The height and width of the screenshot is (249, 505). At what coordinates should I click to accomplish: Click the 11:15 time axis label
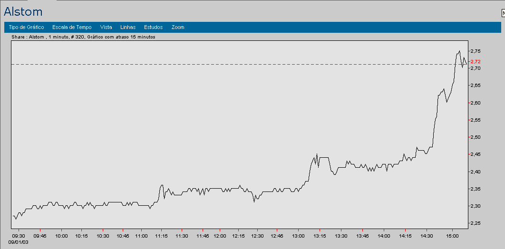pyautogui.click(x=162, y=236)
